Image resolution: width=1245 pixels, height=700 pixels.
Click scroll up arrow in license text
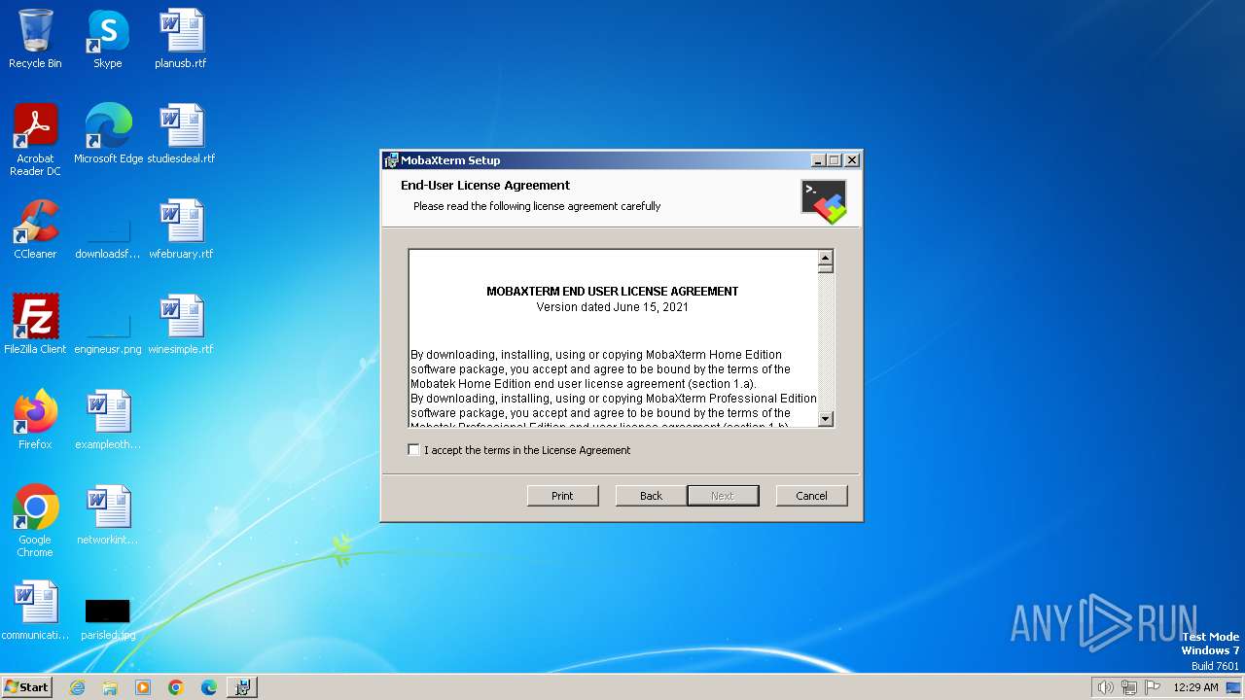826,258
